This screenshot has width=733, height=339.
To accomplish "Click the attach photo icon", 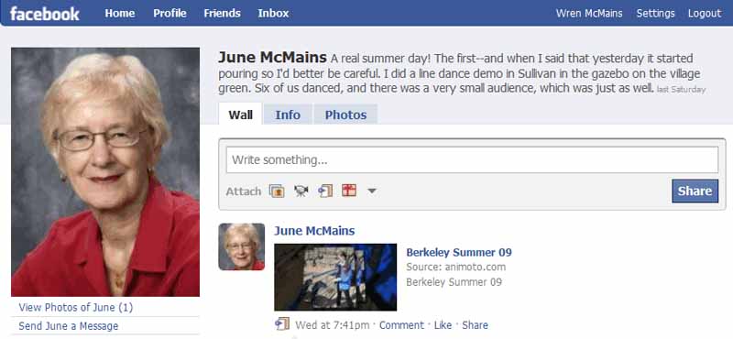I will (277, 191).
